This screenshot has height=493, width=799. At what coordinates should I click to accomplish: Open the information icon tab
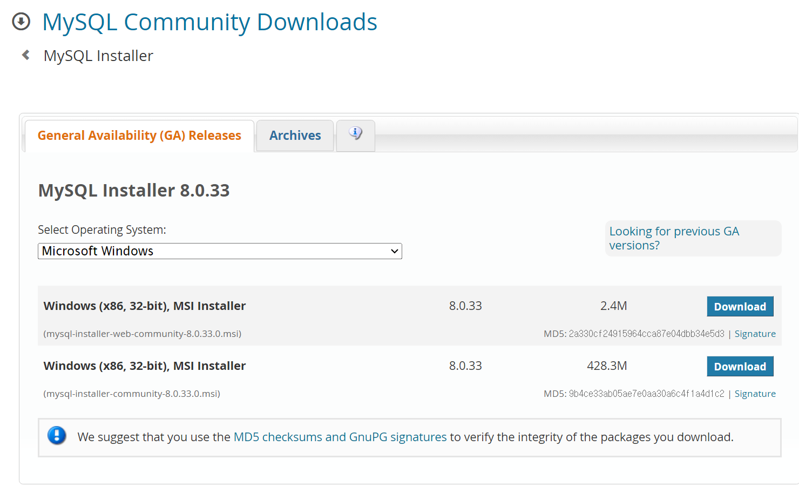(355, 135)
